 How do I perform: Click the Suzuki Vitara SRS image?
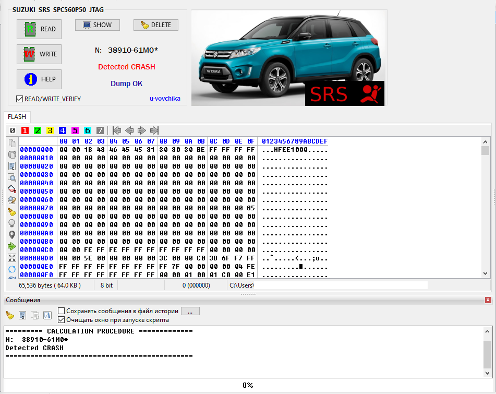[289, 57]
